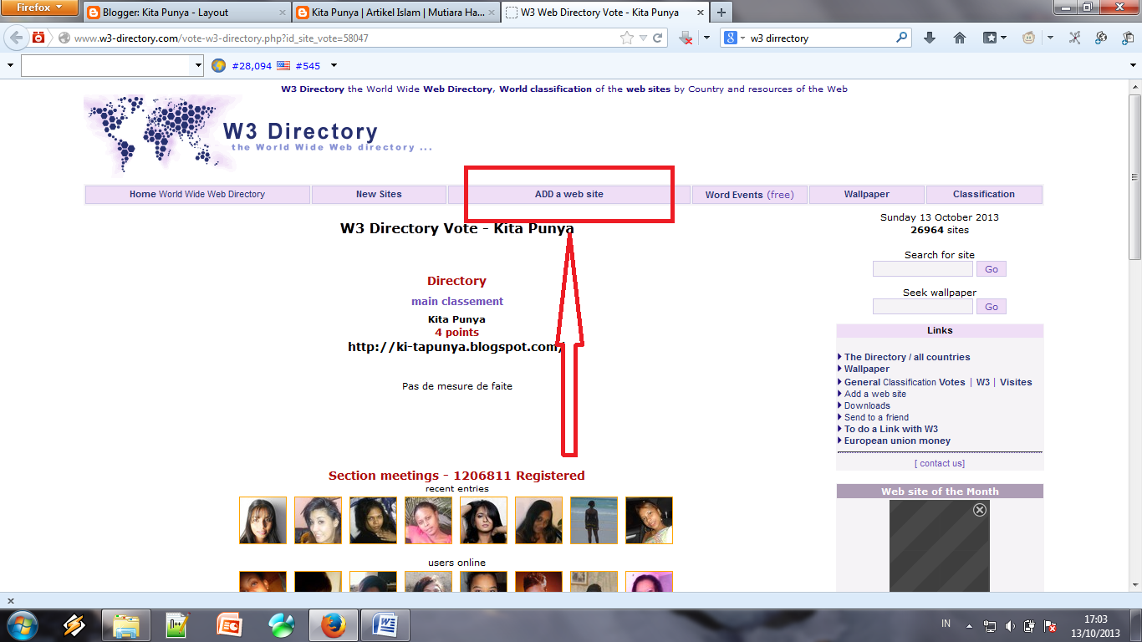Click the vertical page scrollbar thumb

click(x=1134, y=177)
